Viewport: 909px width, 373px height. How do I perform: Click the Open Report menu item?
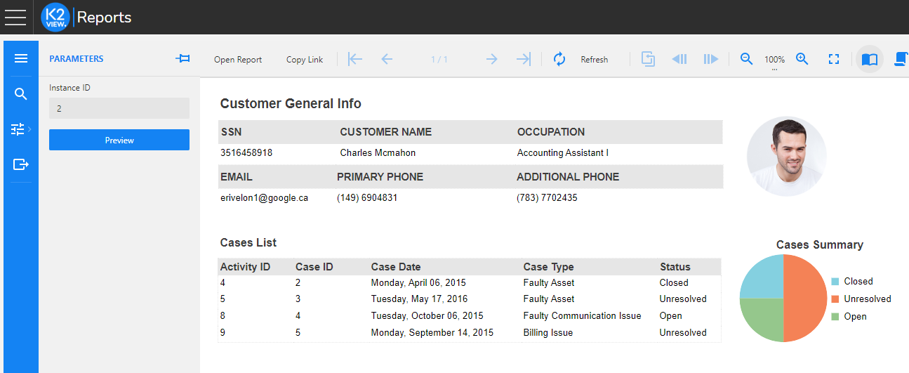[238, 60]
